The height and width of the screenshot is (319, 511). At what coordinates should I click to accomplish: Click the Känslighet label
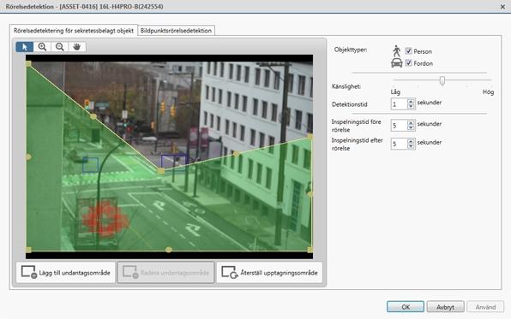(346, 86)
